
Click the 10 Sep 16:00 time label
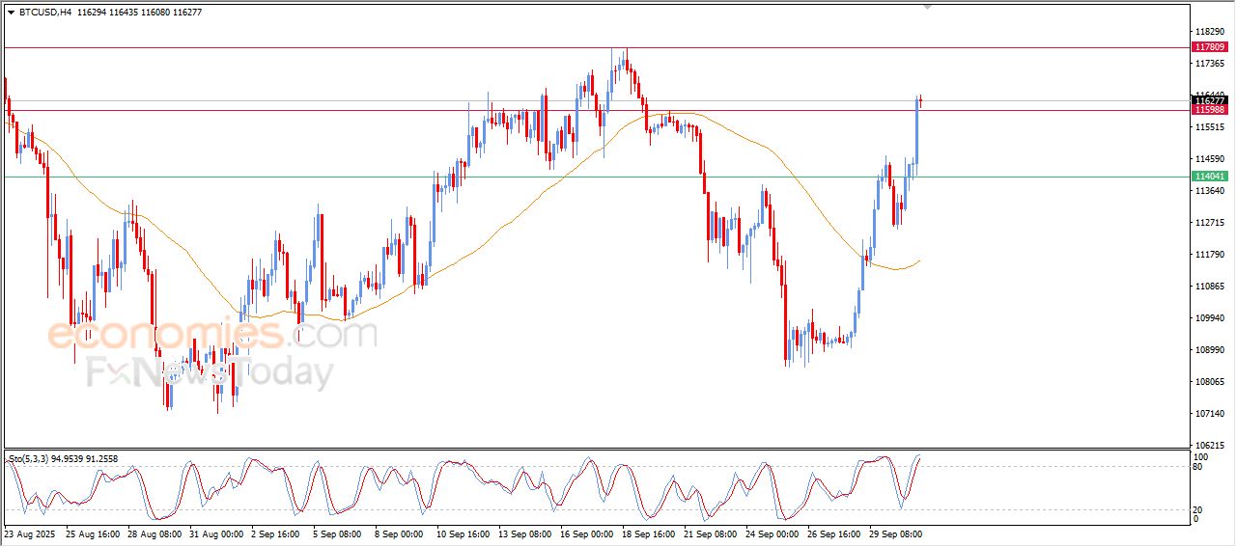pyautogui.click(x=465, y=533)
